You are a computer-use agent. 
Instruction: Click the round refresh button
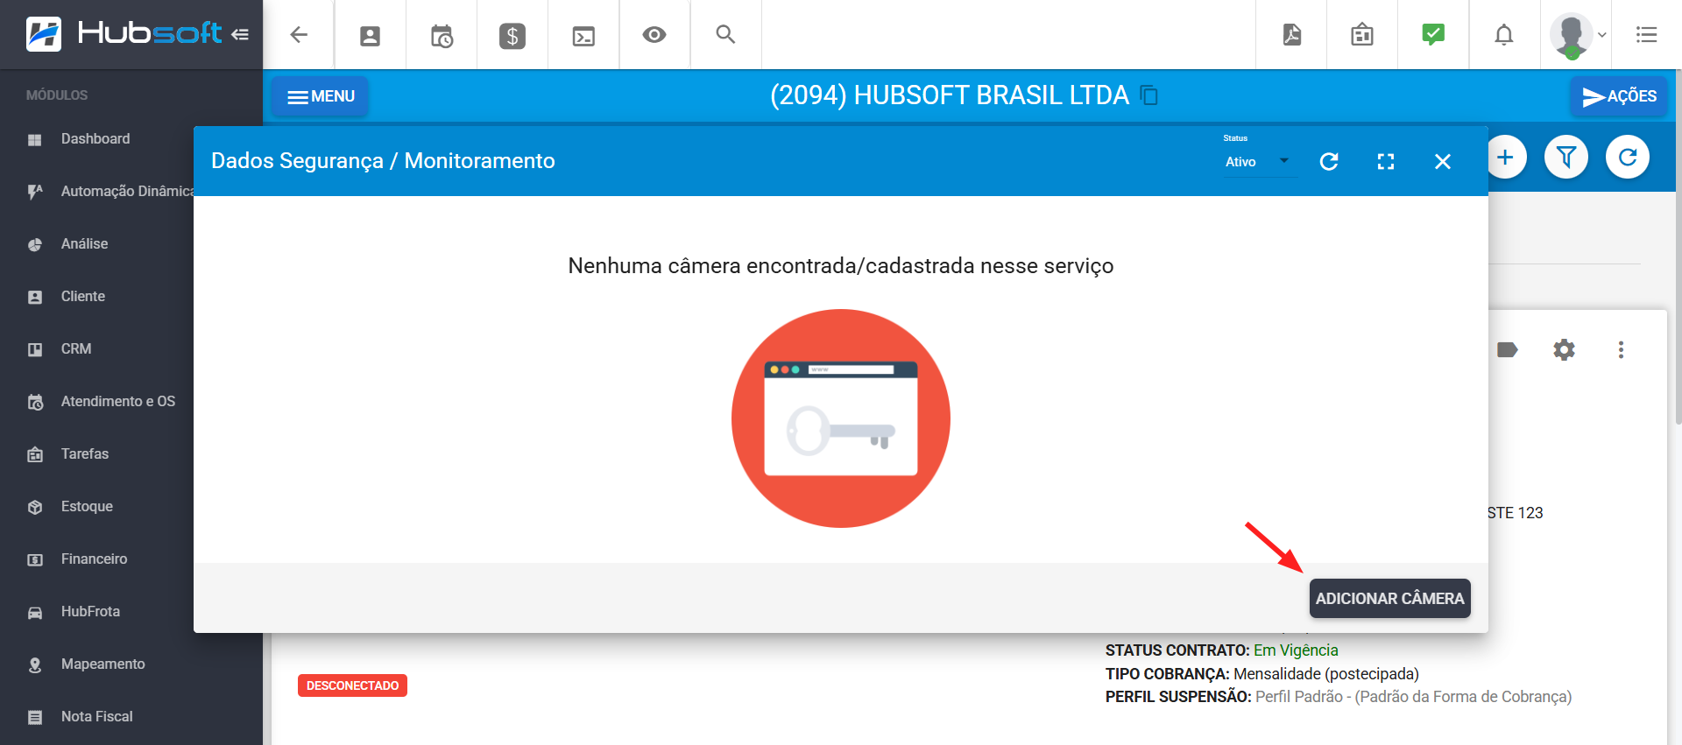point(1628,158)
